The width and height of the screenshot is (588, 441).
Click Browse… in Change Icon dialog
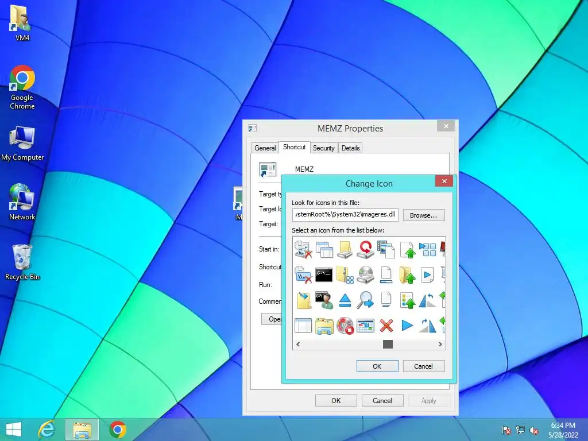pyautogui.click(x=424, y=215)
